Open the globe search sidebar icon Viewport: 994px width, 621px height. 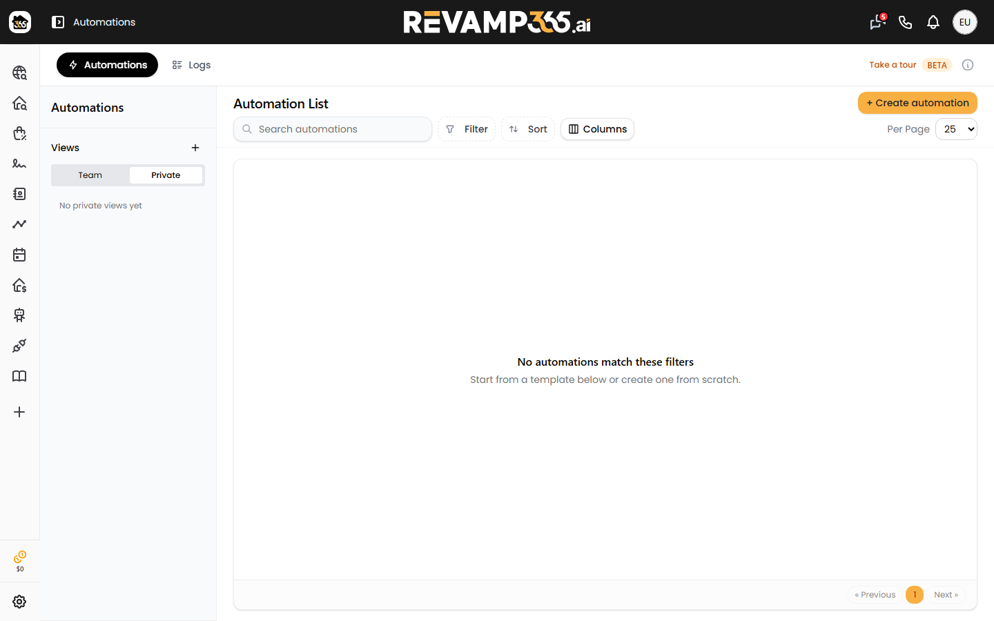tap(19, 72)
